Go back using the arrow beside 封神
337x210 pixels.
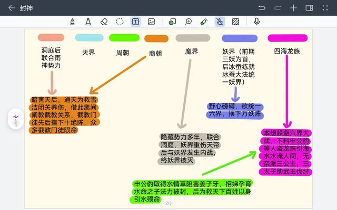pyautogui.click(x=12, y=8)
